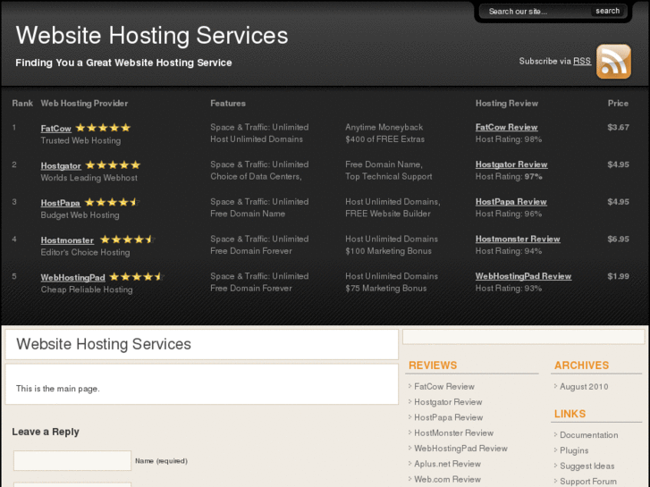
Task: Click 'Web Hosting Provider' column header
Action: click(x=84, y=103)
